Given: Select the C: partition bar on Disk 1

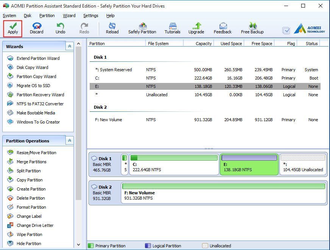Looking at the screenshot, I should click(174, 165).
